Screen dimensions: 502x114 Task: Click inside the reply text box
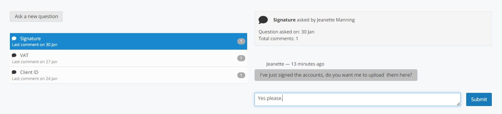click(357, 99)
